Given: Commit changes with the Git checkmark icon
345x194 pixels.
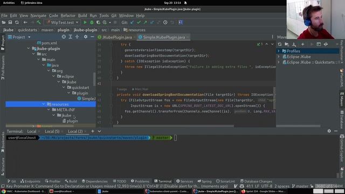Looking at the screenshot, I should click(139, 23).
